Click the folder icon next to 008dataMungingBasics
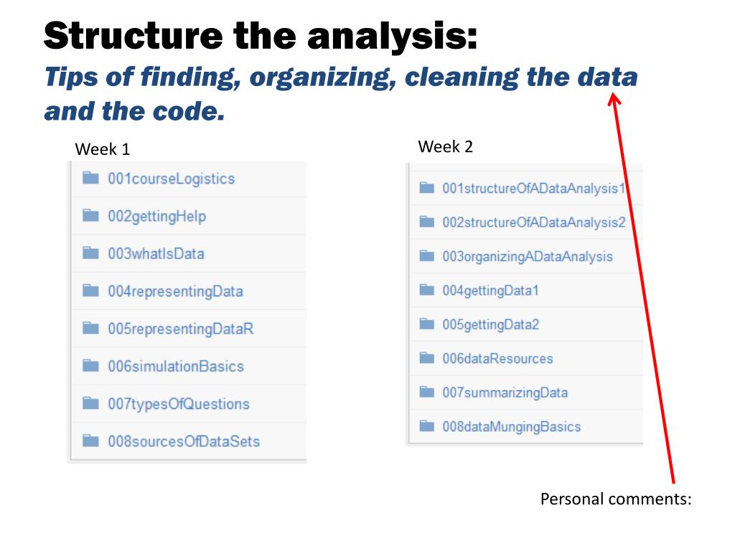This screenshot has height=551, width=735. pos(427,426)
